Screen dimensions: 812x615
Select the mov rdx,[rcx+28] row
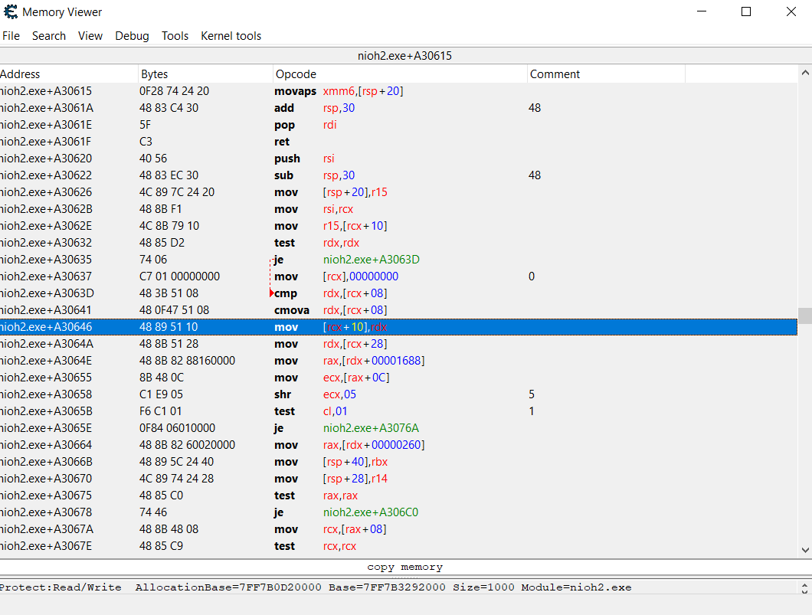coord(399,344)
